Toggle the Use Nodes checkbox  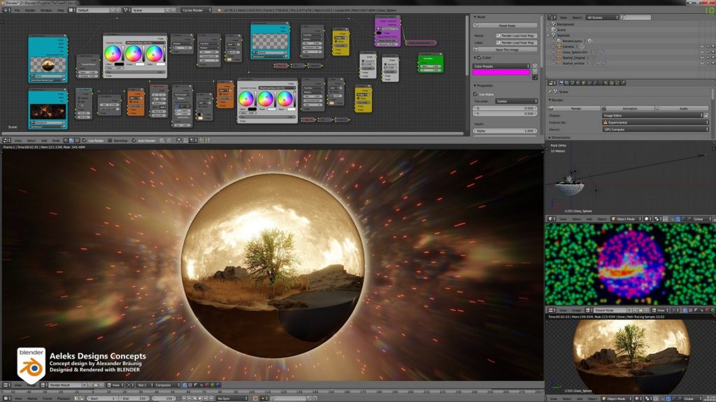(x=84, y=140)
